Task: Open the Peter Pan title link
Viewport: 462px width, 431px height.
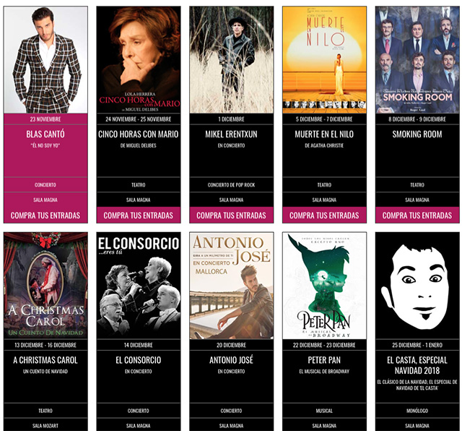Action: [324, 360]
